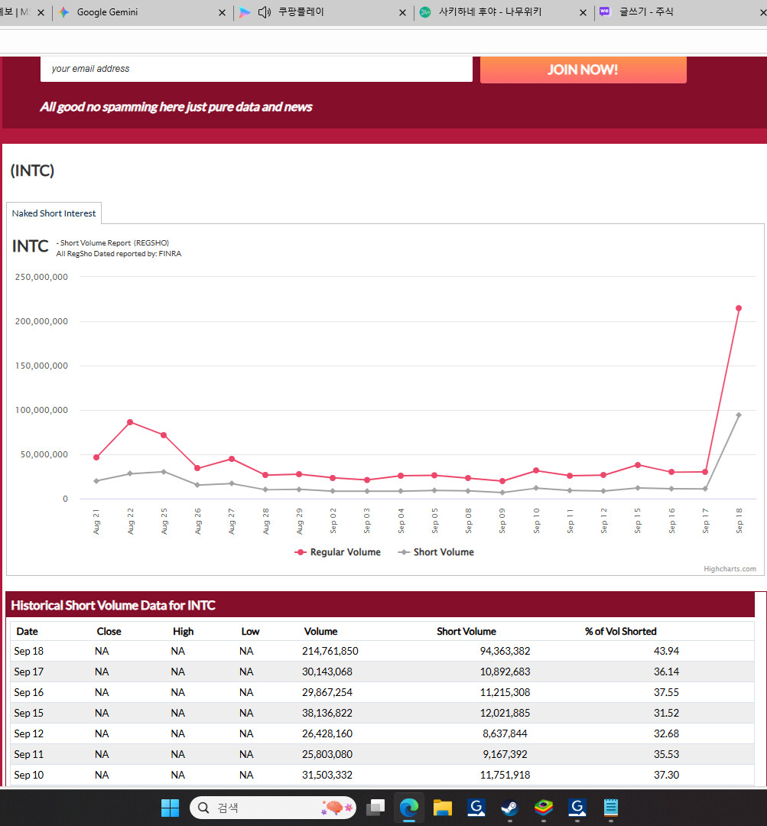767x826 pixels.
Task: Click the 'your email address' input field
Action: 256,69
